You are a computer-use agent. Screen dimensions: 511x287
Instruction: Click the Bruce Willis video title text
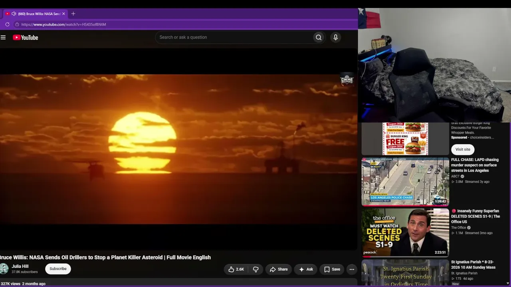pos(105,258)
